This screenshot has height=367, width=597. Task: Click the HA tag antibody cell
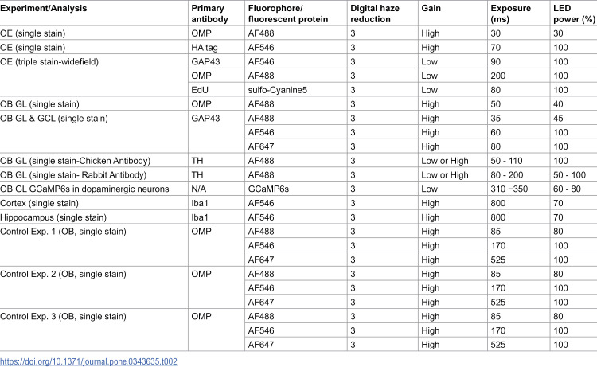[x=205, y=48]
